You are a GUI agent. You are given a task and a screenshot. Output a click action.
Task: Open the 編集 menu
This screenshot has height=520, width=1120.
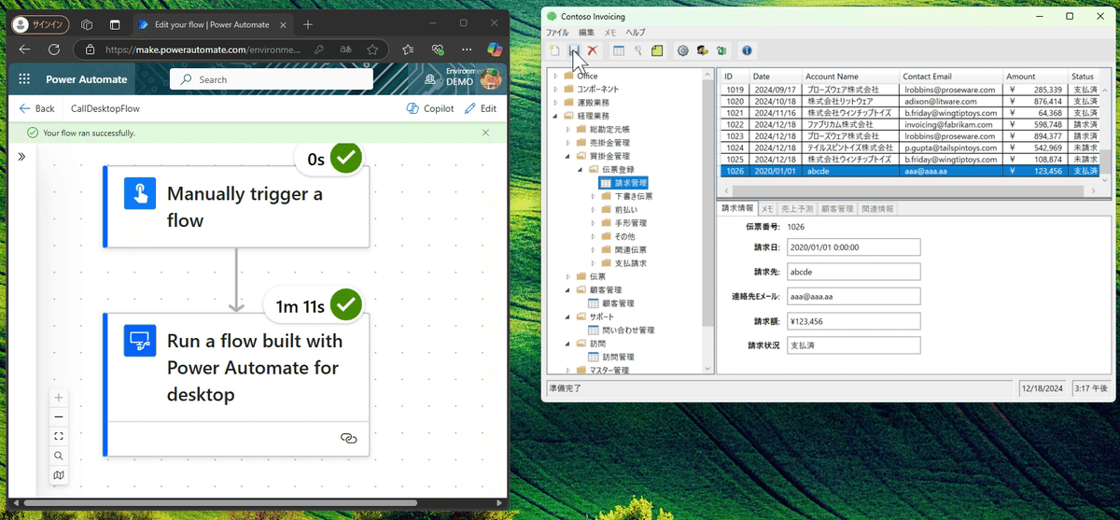(586, 33)
